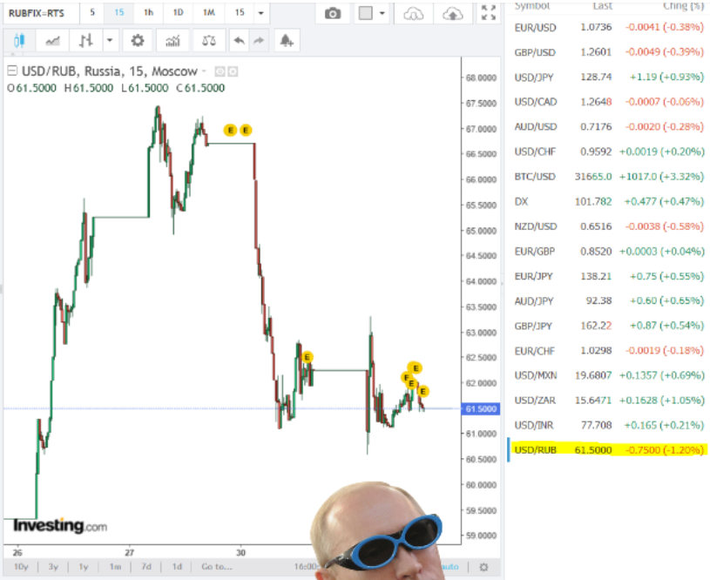
Task: Click the grey color square in toolbar
Action: (x=365, y=13)
